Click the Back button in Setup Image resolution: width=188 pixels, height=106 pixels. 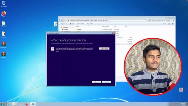coord(96,82)
